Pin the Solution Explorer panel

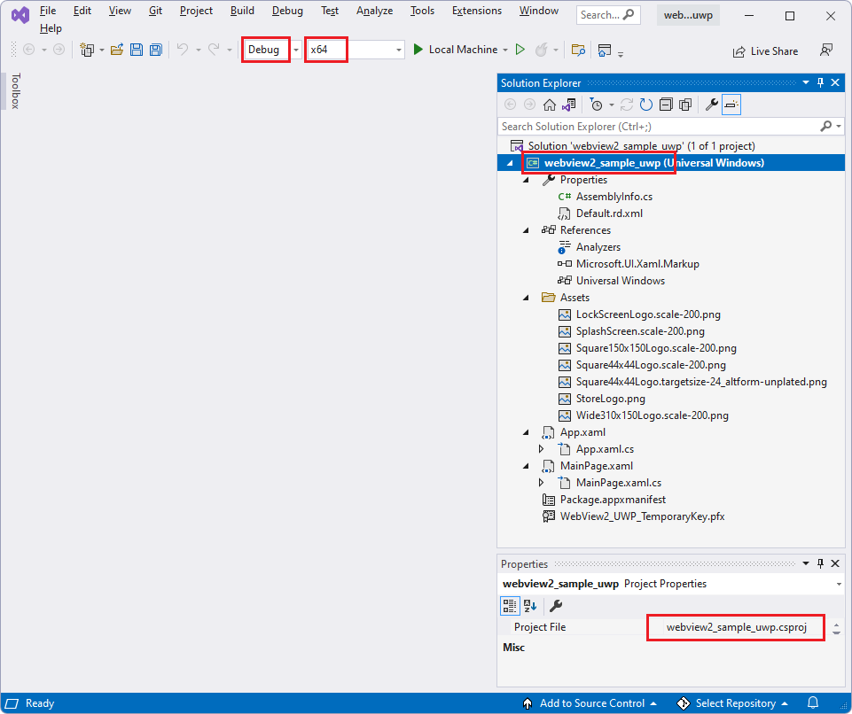point(820,82)
